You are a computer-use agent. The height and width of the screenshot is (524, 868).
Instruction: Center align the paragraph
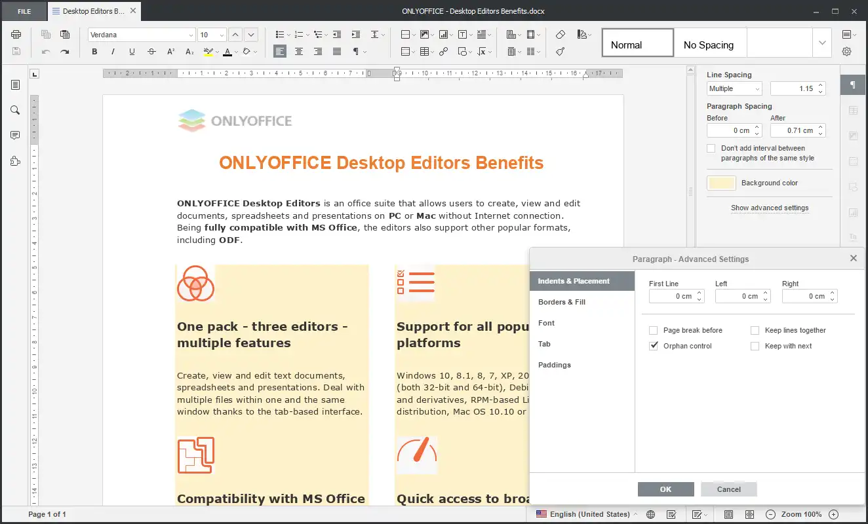tap(299, 52)
